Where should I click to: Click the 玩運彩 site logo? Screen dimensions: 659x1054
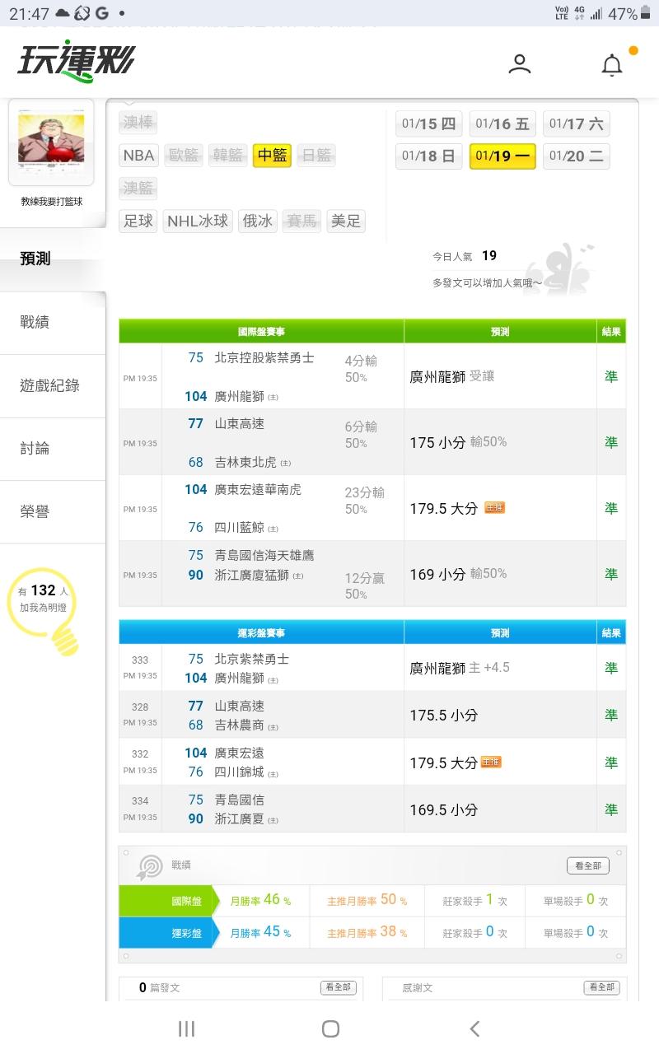click(76, 62)
